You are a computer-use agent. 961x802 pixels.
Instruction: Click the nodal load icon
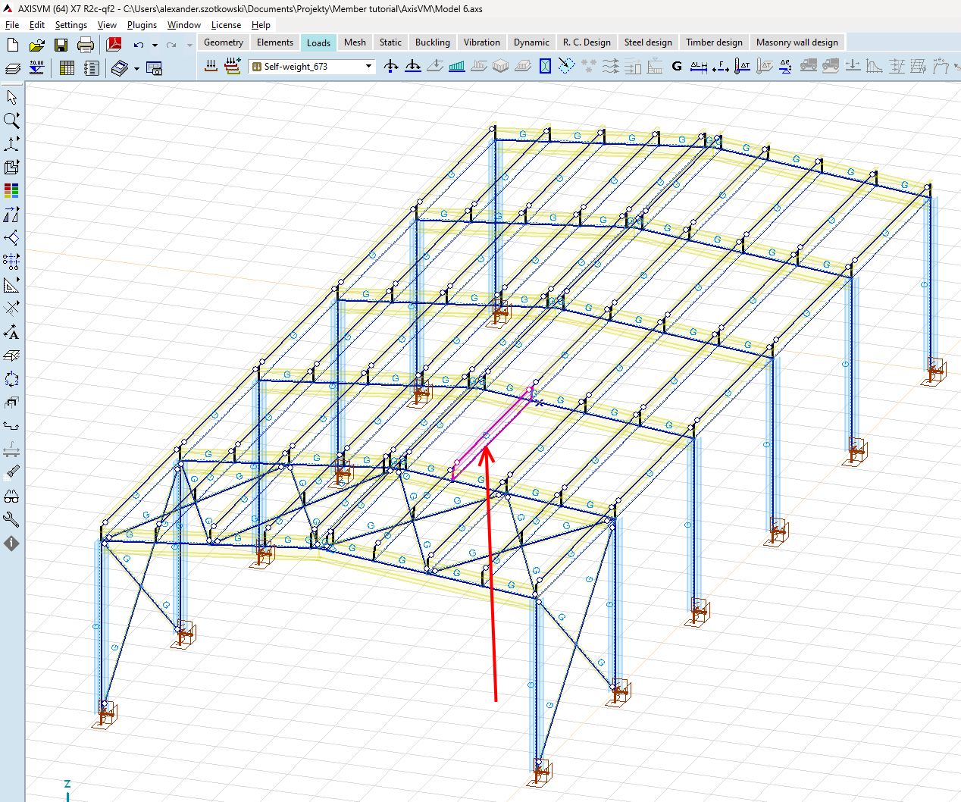pyautogui.click(x=391, y=67)
